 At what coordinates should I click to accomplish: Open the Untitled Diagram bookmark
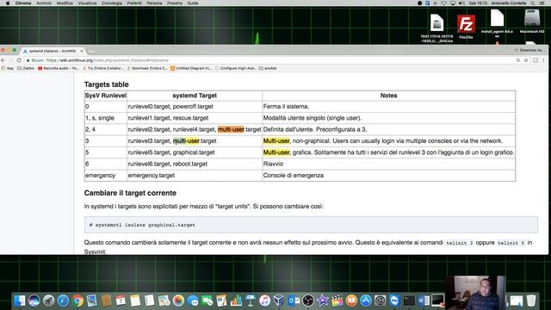191,68
